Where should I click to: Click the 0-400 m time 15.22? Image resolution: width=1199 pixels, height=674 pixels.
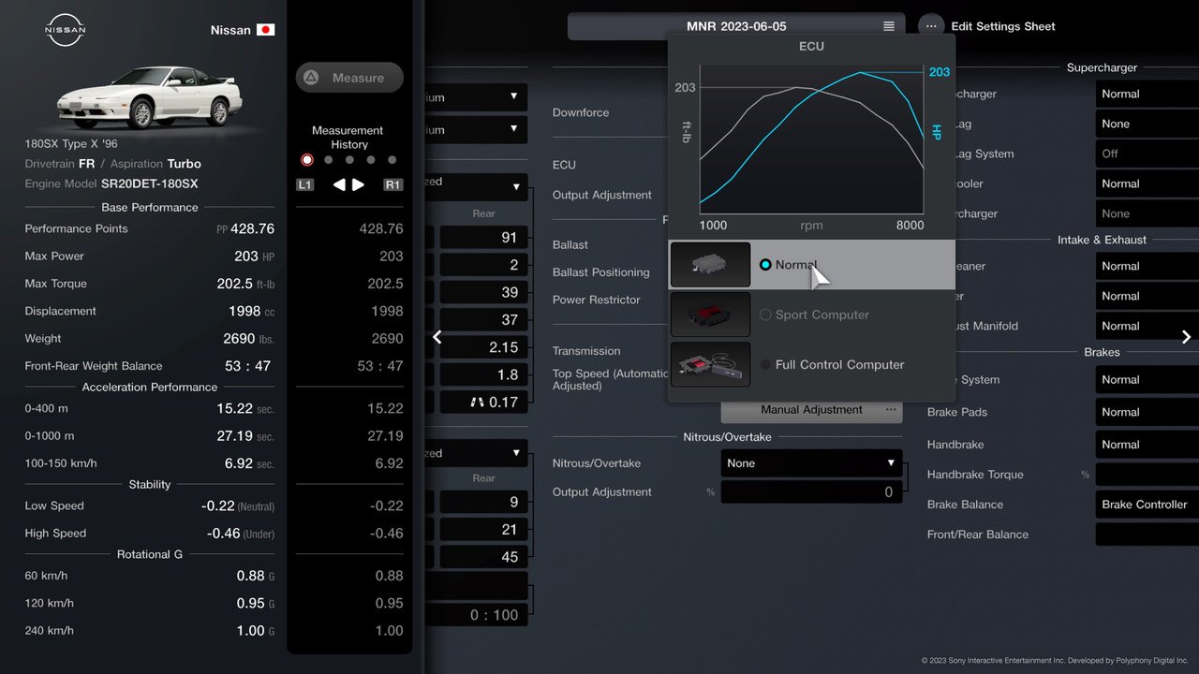point(234,408)
